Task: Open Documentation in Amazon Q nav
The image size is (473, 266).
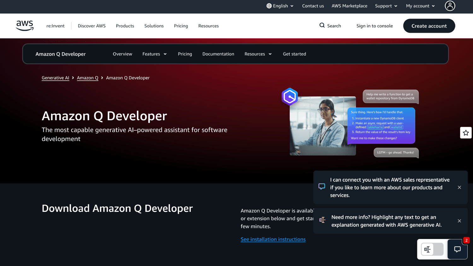Action: point(218,54)
